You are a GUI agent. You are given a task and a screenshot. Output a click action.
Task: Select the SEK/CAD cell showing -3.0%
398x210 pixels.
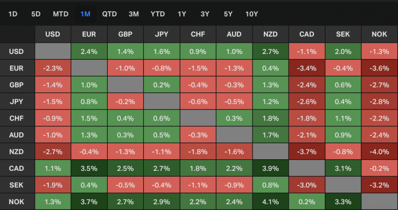click(307, 185)
